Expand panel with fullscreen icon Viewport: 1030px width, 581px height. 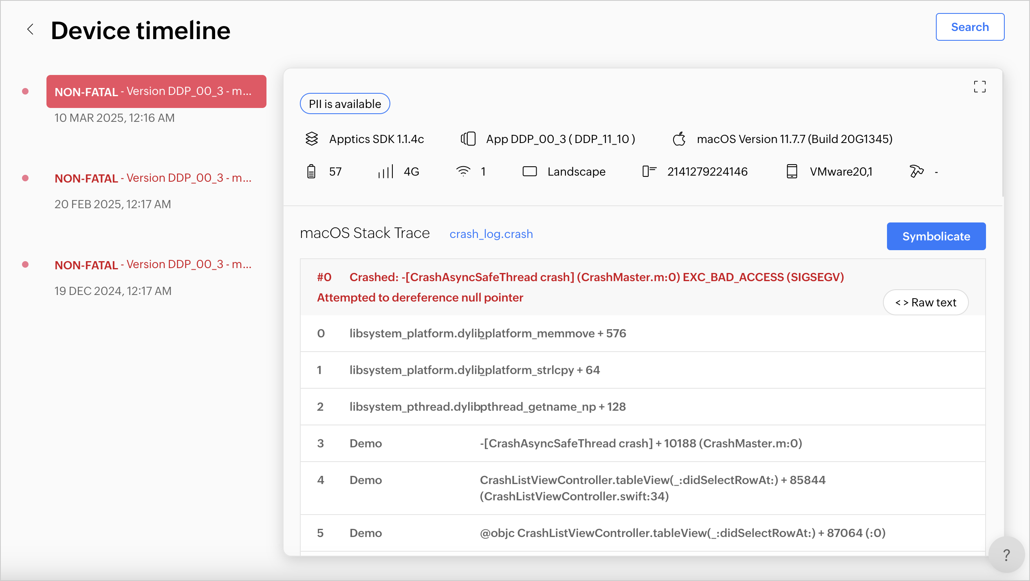pos(979,86)
